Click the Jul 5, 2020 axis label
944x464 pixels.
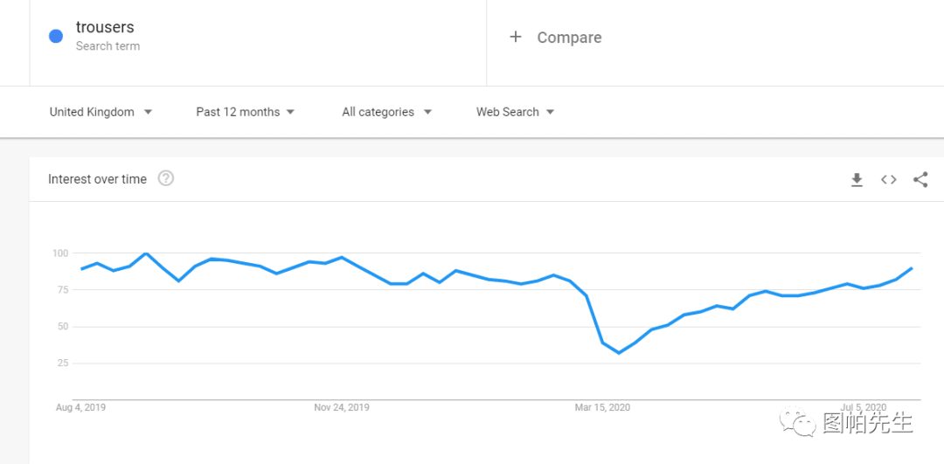pos(864,407)
